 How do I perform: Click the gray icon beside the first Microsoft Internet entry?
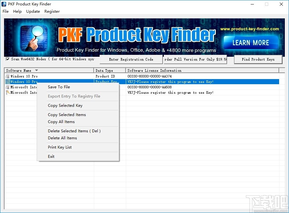coord(7,87)
